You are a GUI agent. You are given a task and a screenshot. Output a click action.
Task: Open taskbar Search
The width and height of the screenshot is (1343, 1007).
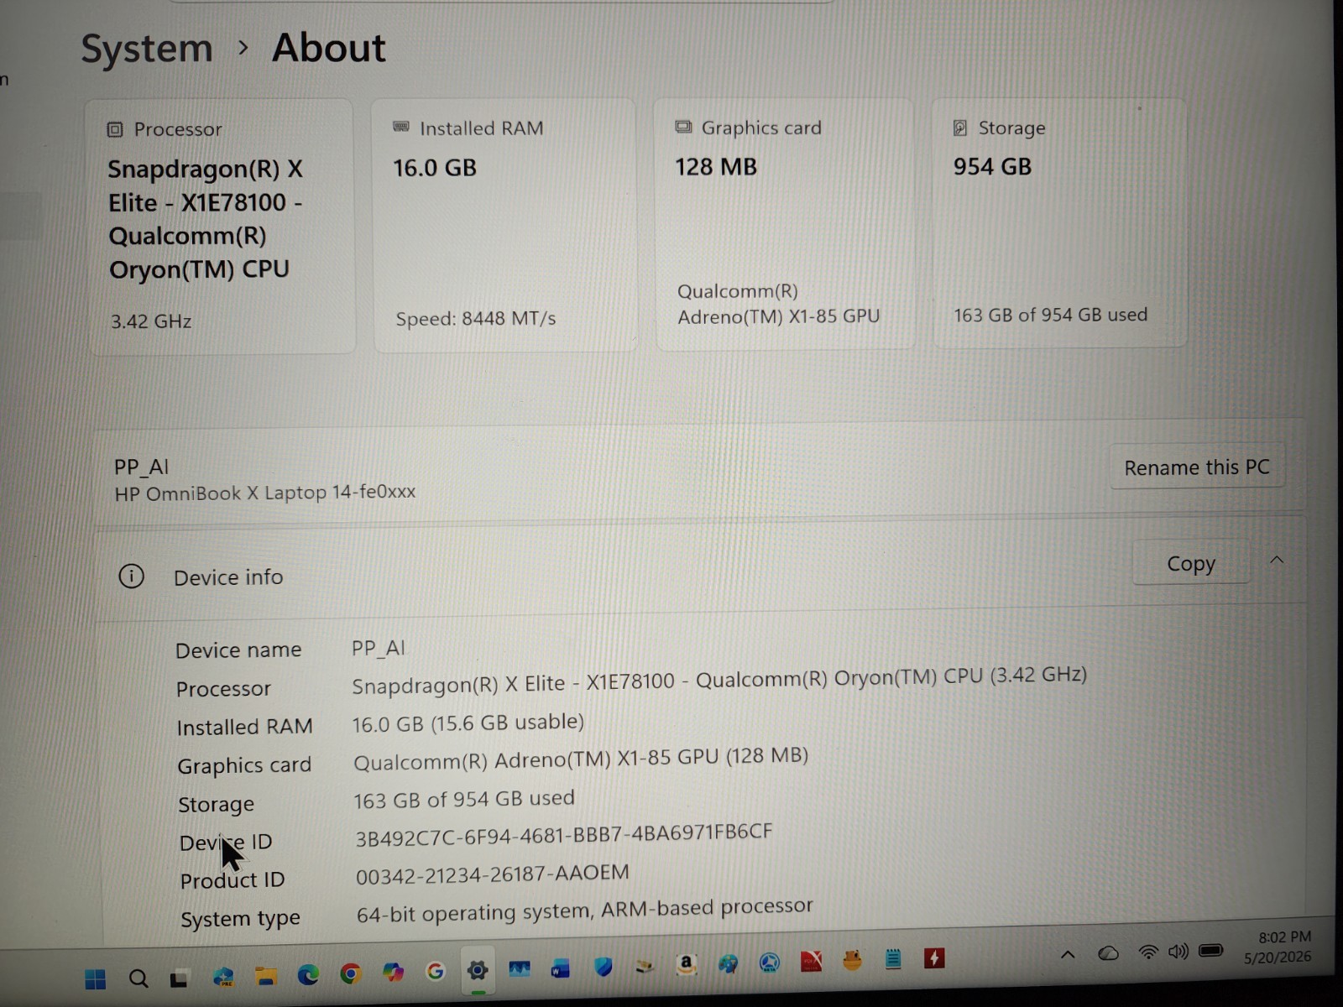click(138, 978)
